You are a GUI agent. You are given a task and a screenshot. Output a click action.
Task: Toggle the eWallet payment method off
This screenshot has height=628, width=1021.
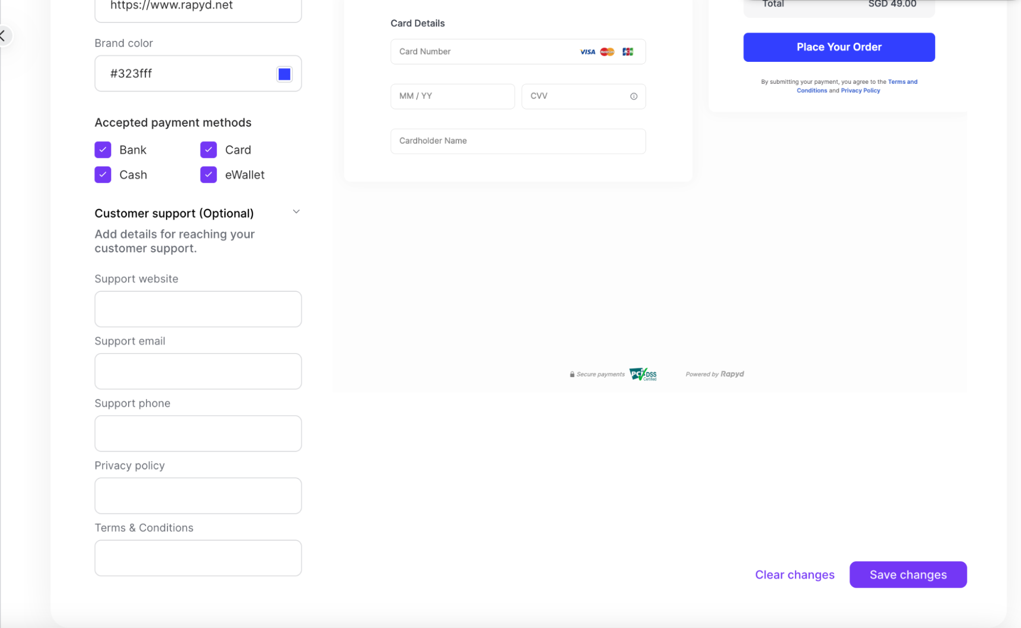pos(208,174)
